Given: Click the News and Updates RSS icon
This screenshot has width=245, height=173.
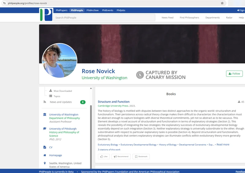Looking at the screenshot, I should [x=45, y=102].
